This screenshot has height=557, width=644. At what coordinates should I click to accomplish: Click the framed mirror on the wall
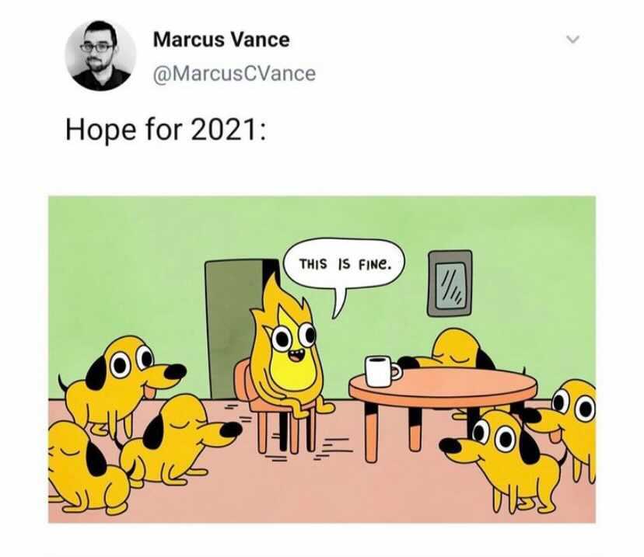coord(450,284)
